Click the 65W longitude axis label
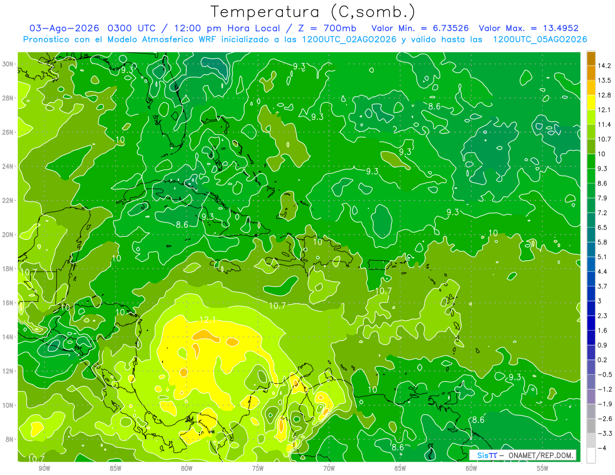The height and width of the screenshot is (475, 615). coord(400,468)
